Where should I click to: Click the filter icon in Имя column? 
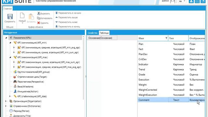pyautogui.click(x=166, y=38)
